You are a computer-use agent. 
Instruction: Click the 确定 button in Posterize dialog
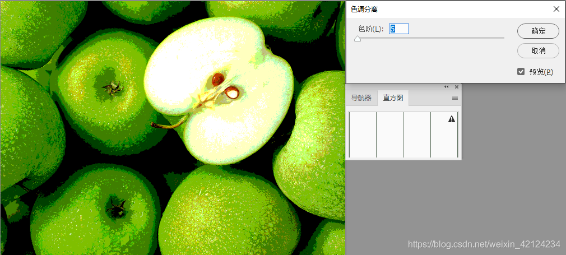[538, 31]
